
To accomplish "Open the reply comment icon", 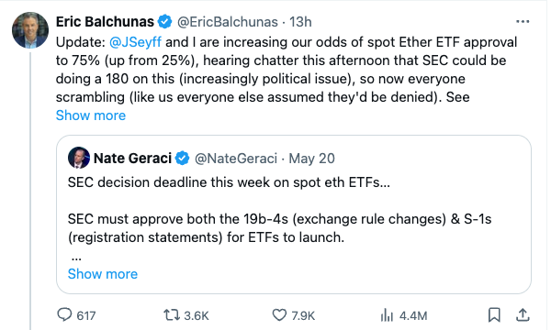I will click(64, 314).
